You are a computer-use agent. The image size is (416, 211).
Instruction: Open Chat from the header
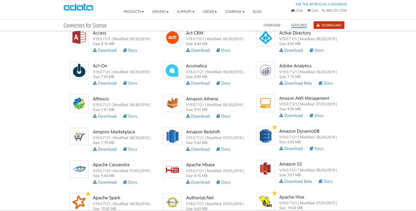pyautogui.click(x=297, y=11)
